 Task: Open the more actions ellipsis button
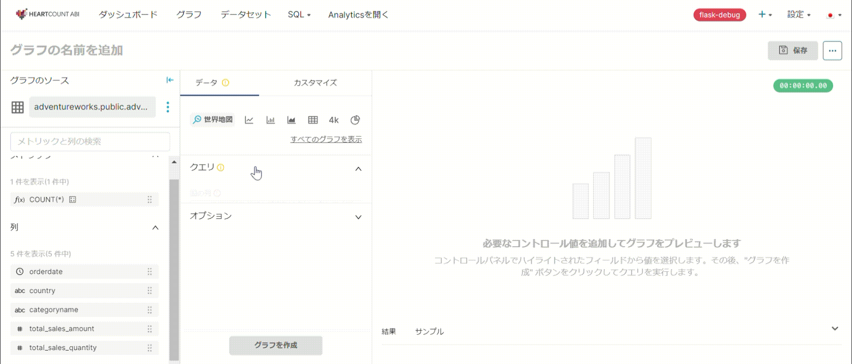click(832, 50)
